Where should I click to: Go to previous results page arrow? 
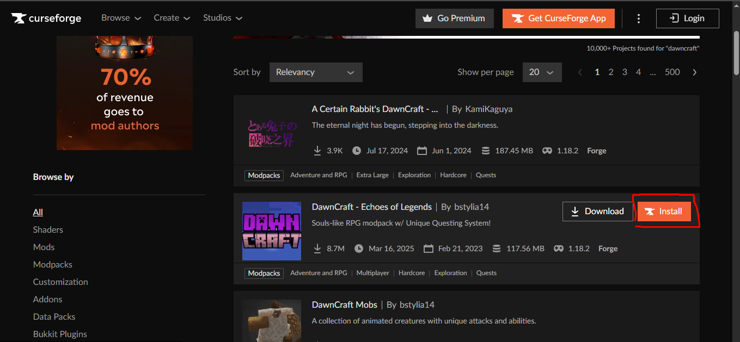[580, 72]
